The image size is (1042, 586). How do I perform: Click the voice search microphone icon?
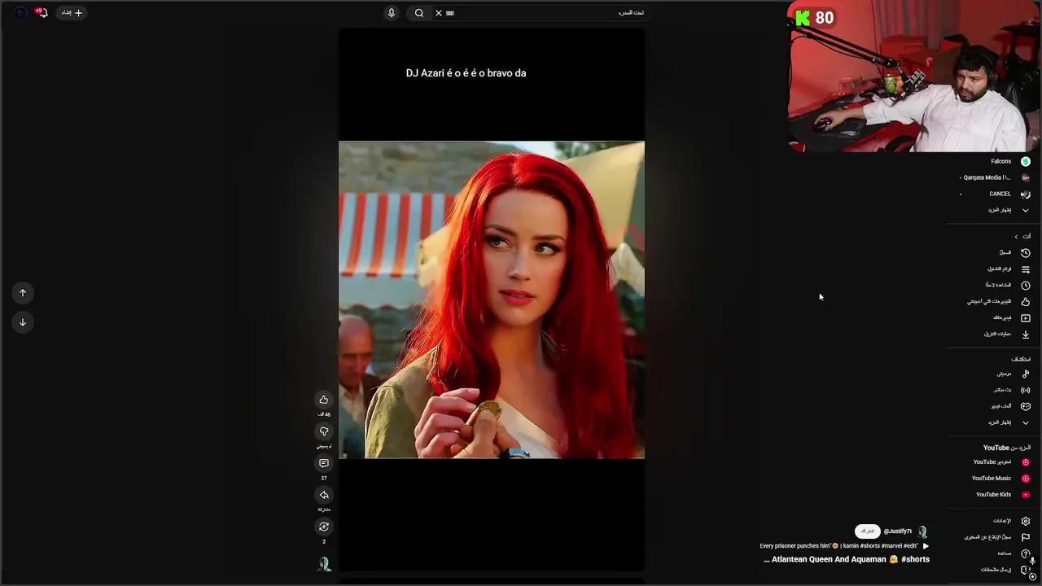click(x=392, y=13)
